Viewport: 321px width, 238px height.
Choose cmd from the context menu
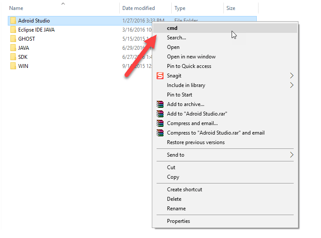click(x=225, y=28)
